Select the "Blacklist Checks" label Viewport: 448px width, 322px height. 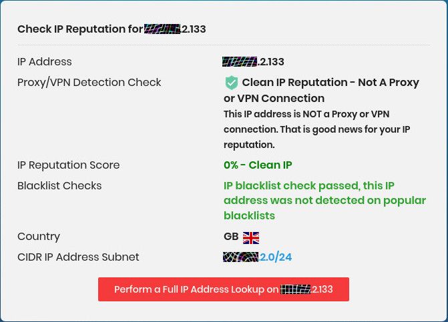[x=59, y=186]
